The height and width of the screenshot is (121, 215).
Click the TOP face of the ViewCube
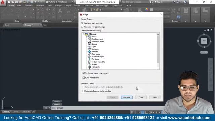click(x=204, y=41)
